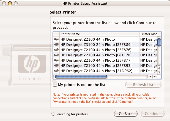Click printer icon for Z2100 [21D962] row
Screen dimensions: 170x121
click(x=56, y=71)
